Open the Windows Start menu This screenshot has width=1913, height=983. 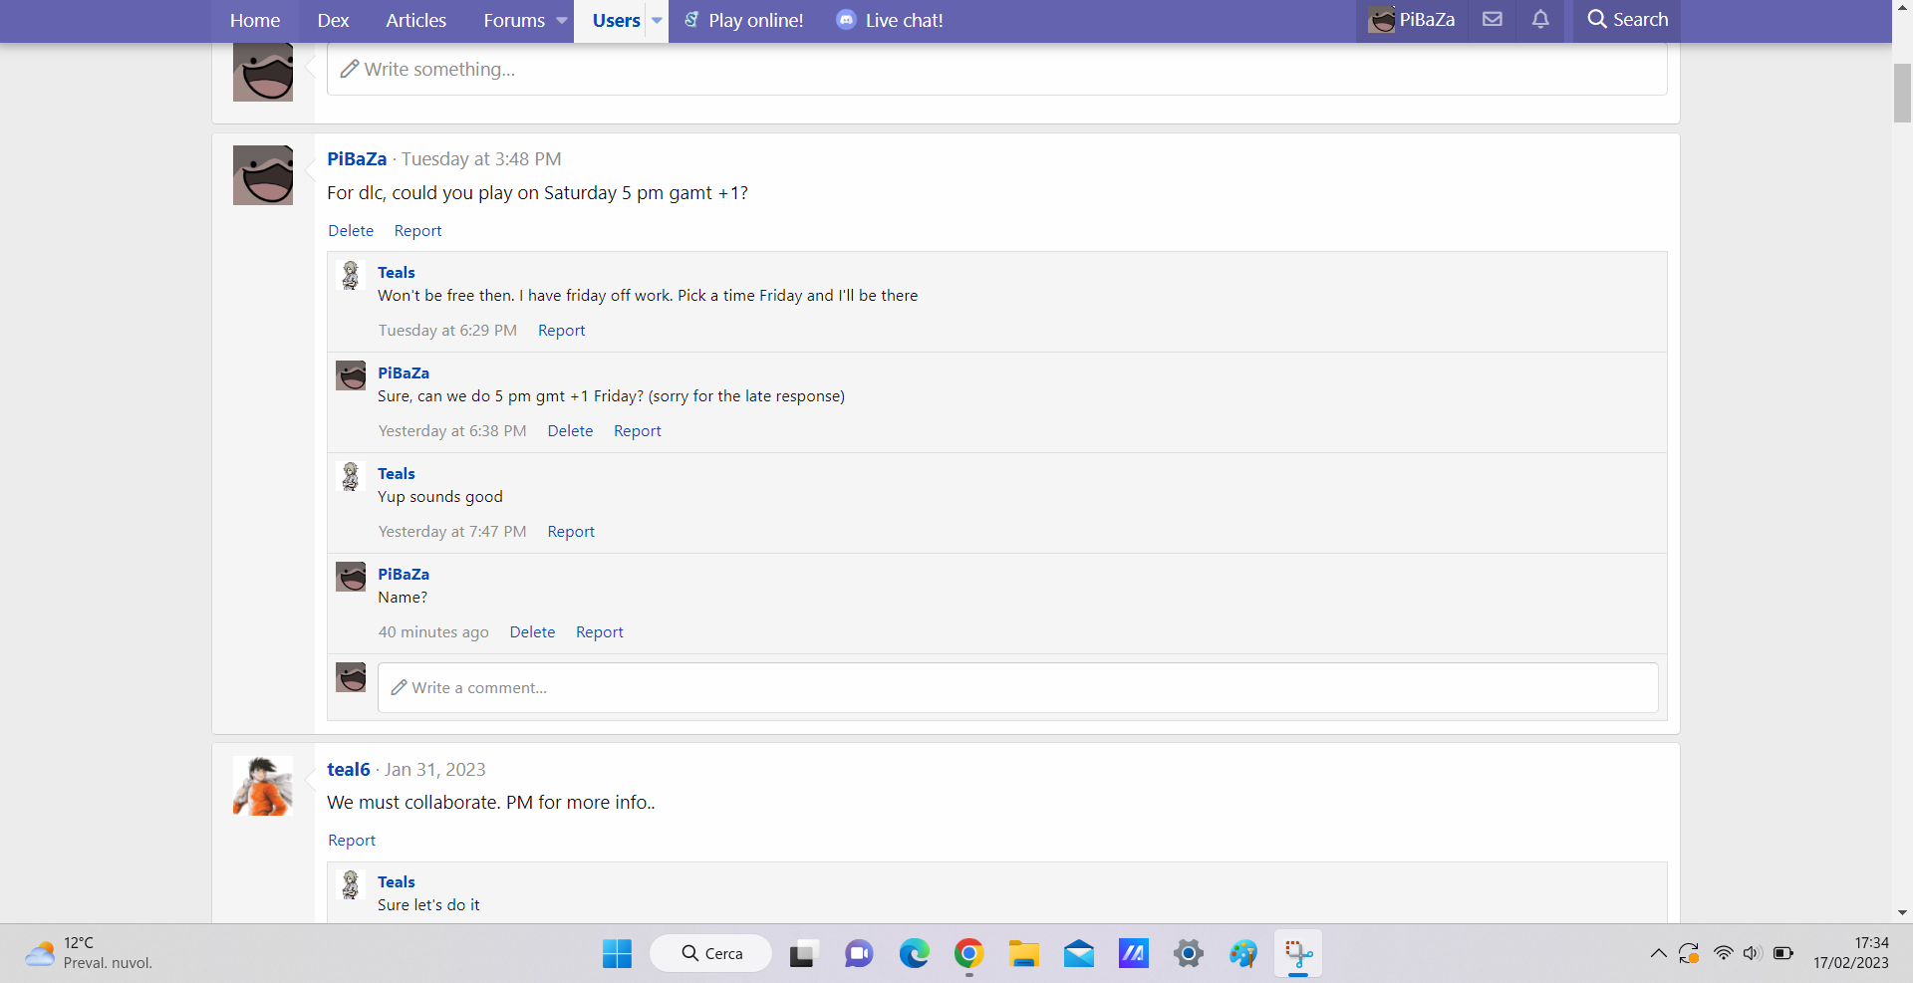617,954
